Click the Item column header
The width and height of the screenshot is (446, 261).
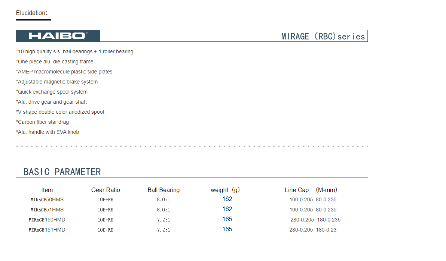click(47, 190)
